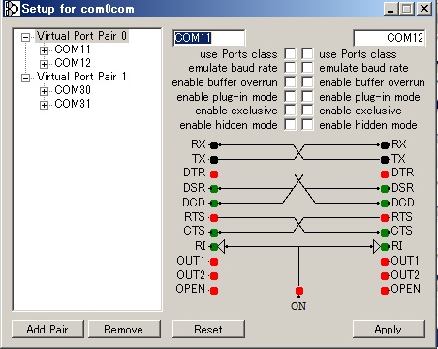Click the right RTS red pin

pyautogui.click(x=385, y=218)
